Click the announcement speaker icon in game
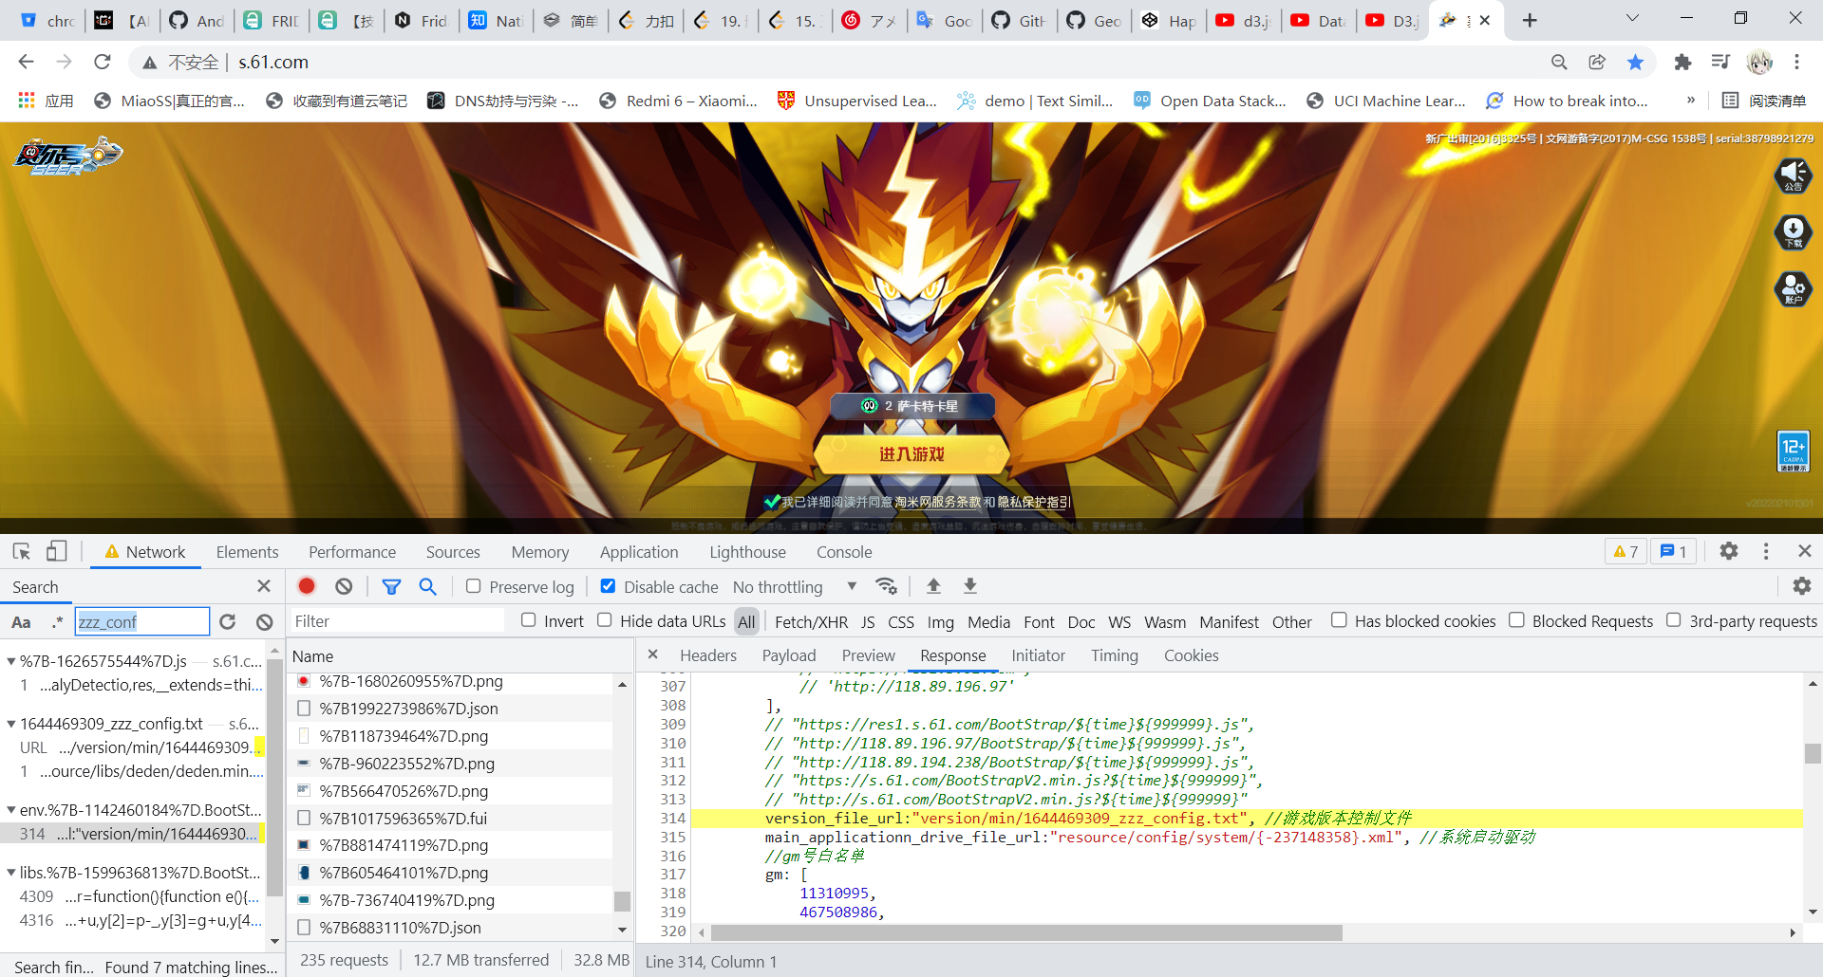 (x=1794, y=175)
